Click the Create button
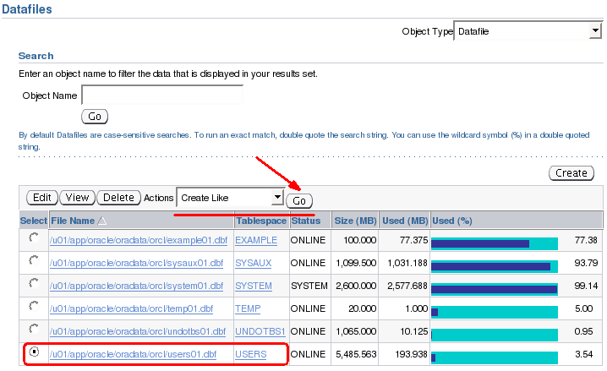Image resolution: width=607 pixels, height=371 pixels. pyautogui.click(x=571, y=173)
